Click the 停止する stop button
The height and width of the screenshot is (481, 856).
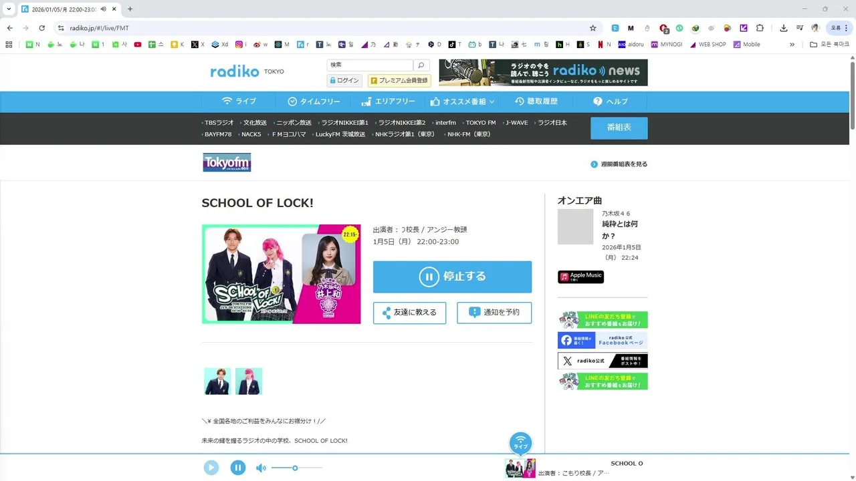click(x=452, y=277)
